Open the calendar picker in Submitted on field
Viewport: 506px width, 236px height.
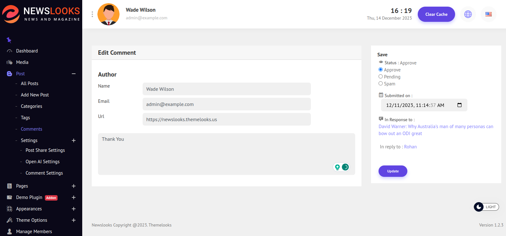coord(460,105)
